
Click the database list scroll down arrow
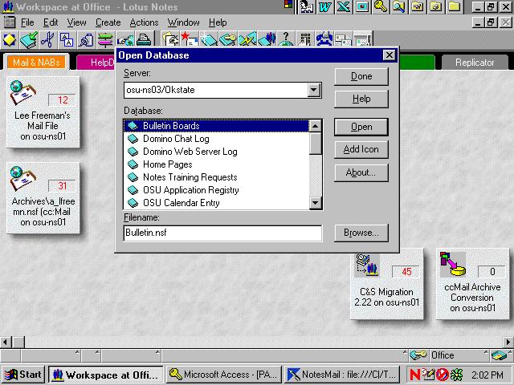pos(316,203)
